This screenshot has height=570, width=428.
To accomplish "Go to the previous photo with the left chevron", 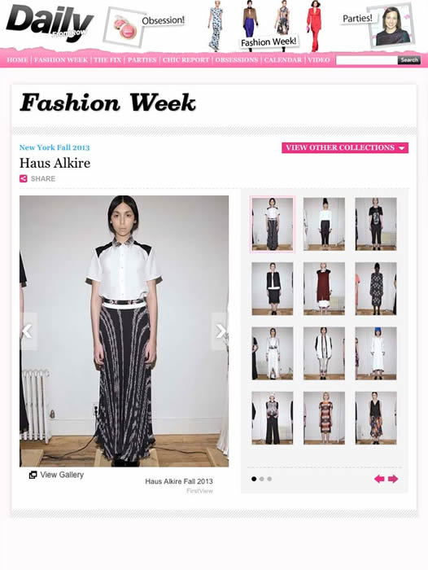I will point(28,331).
